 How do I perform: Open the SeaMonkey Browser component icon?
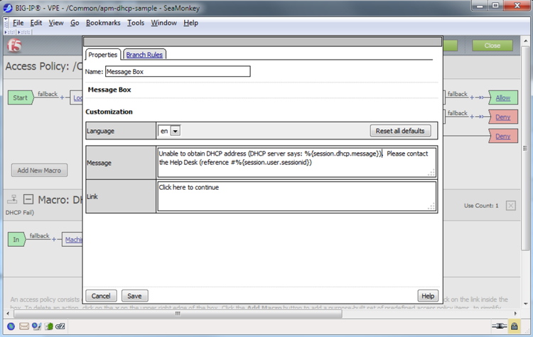pyautogui.click(x=11, y=326)
